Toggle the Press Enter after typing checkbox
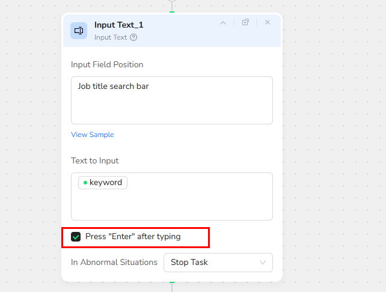 (x=76, y=237)
